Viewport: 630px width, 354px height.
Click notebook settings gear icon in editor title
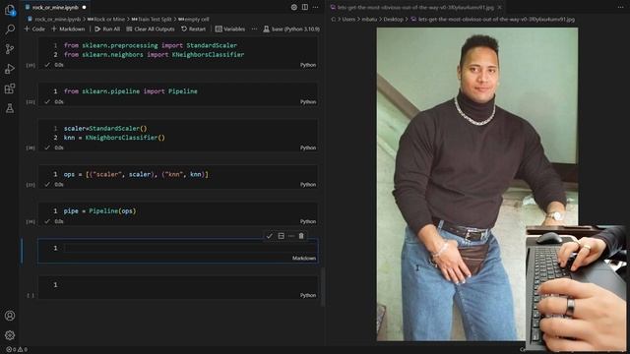tap(294, 7)
